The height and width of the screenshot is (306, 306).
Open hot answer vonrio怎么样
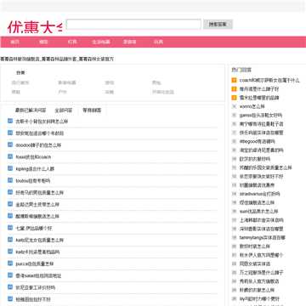252,106
